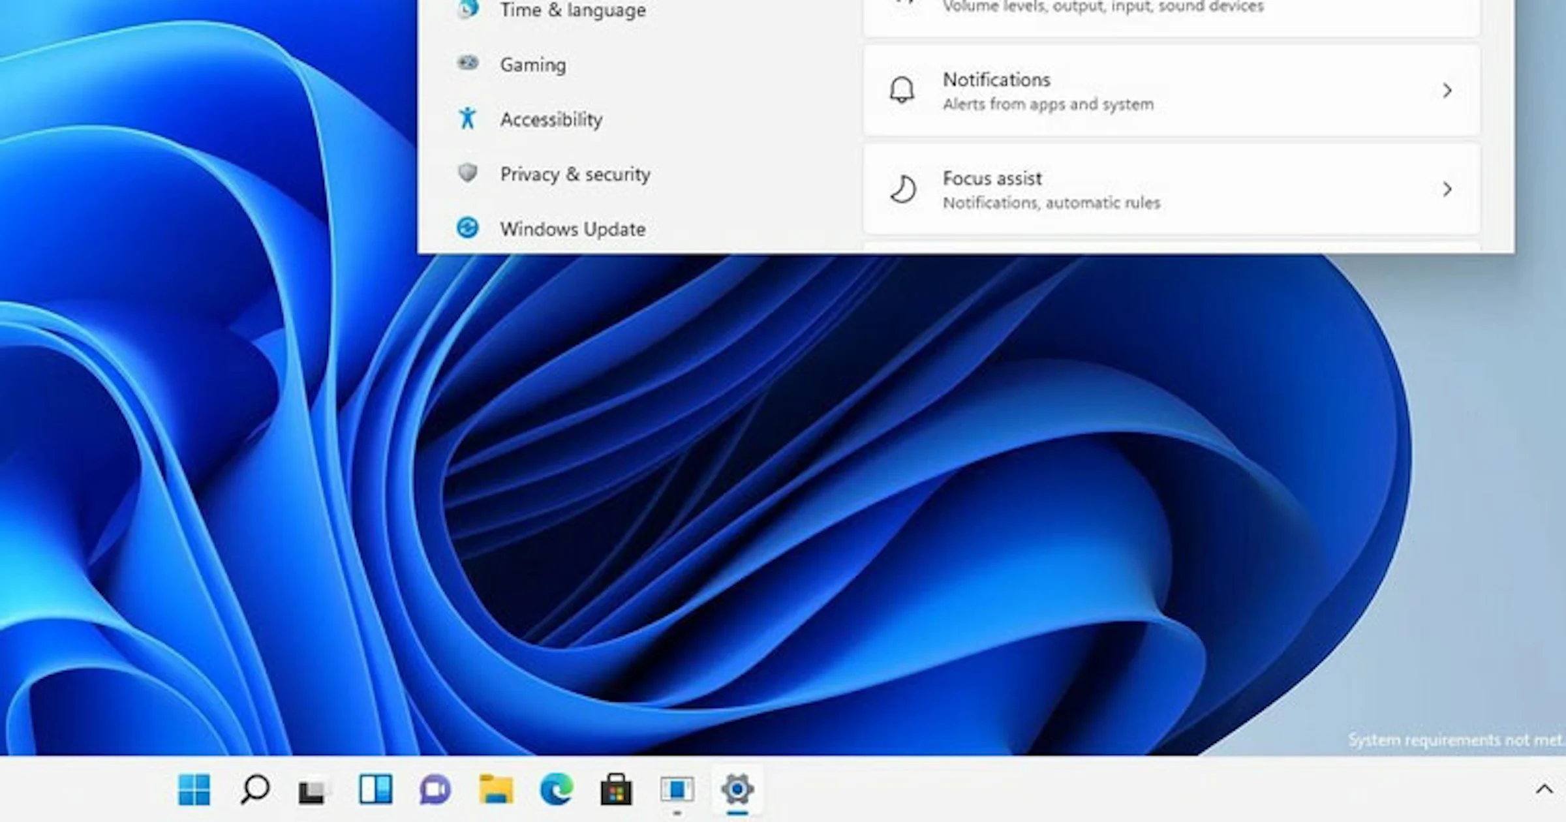The image size is (1566, 822).
Task: Expand the Notifications settings chevron
Action: [x=1448, y=91]
